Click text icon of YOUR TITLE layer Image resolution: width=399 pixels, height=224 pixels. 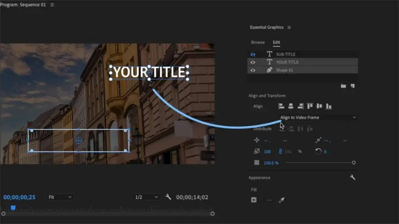(269, 62)
